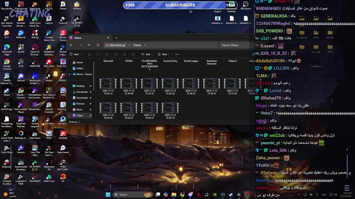Screen dimensions: 355x199
Task: Select video 2025-11-13 15-56-57
Action: (212, 86)
